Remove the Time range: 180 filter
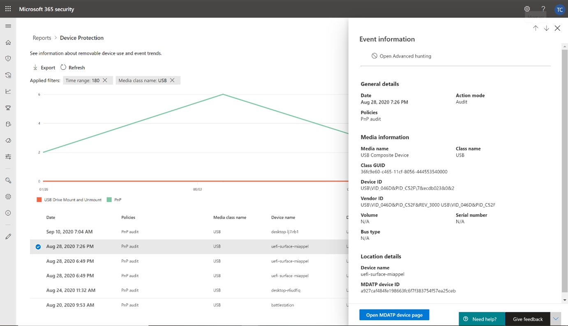 coord(105,80)
